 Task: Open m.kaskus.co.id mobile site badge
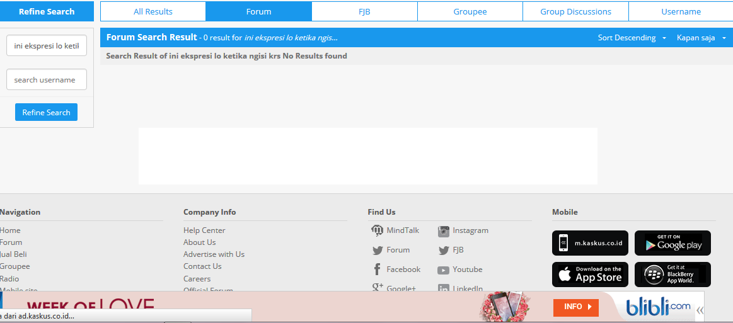(590, 243)
